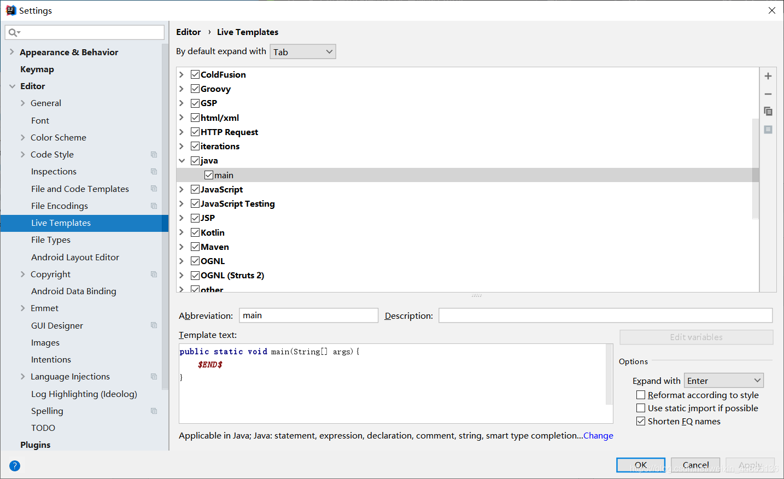784x479 pixels.
Task: Click project-level icon beside Code Style
Action: pos(154,155)
